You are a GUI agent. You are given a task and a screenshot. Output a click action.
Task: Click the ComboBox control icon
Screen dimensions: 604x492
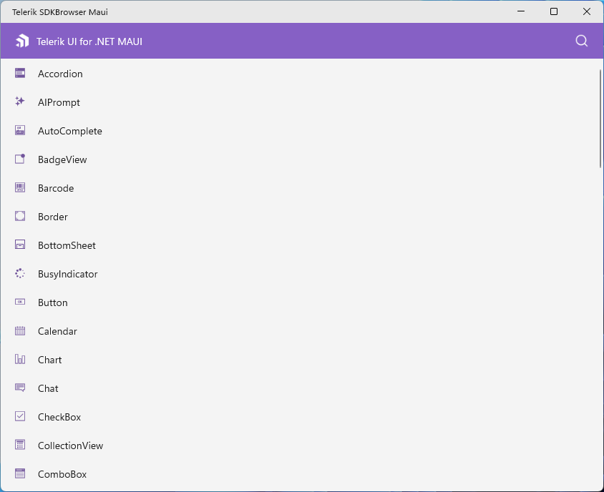click(20, 473)
